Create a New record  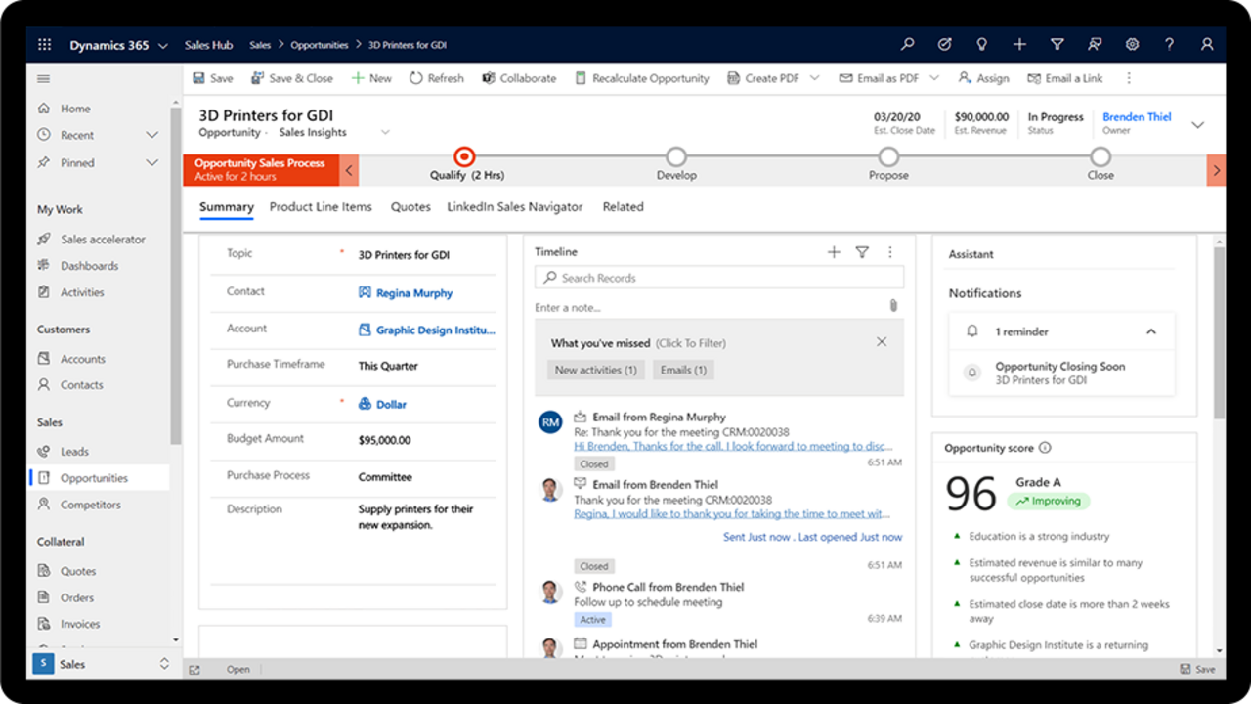371,78
